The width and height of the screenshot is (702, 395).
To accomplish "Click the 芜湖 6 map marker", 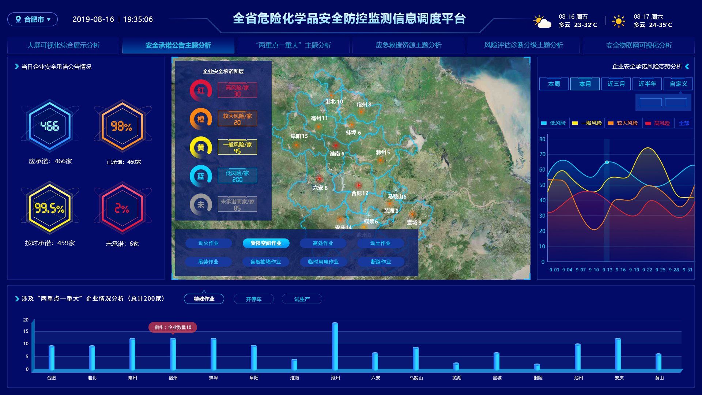I will pyautogui.click(x=390, y=204).
